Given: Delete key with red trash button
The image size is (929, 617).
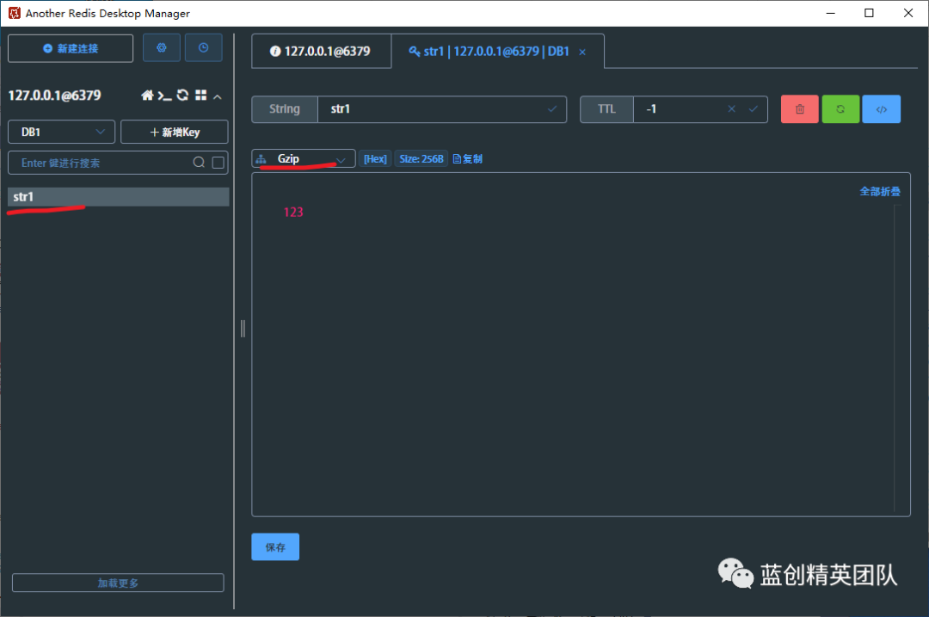Looking at the screenshot, I should pyautogui.click(x=800, y=109).
